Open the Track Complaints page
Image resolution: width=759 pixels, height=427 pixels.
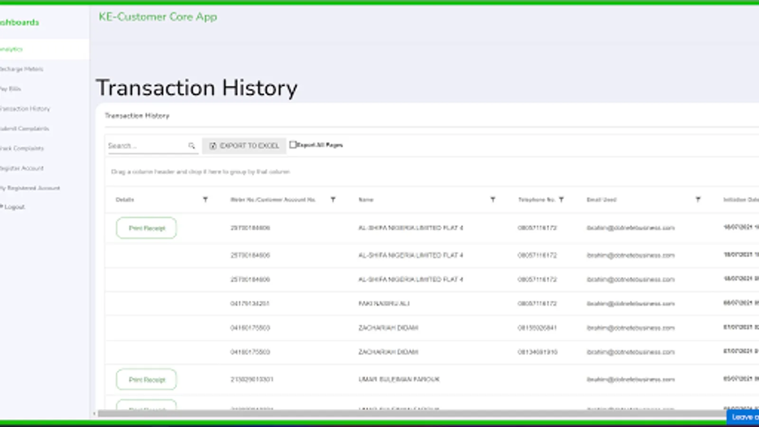[x=22, y=149]
